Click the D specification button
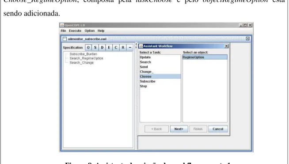This screenshot has width=289, height=164. click(102, 47)
